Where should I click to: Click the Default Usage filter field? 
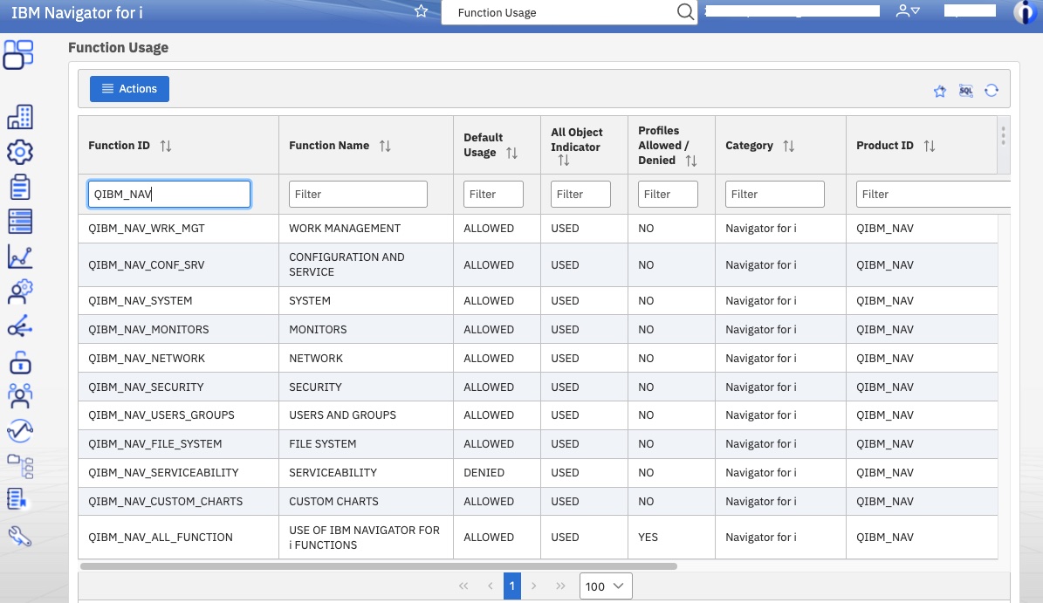[x=493, y=194]
